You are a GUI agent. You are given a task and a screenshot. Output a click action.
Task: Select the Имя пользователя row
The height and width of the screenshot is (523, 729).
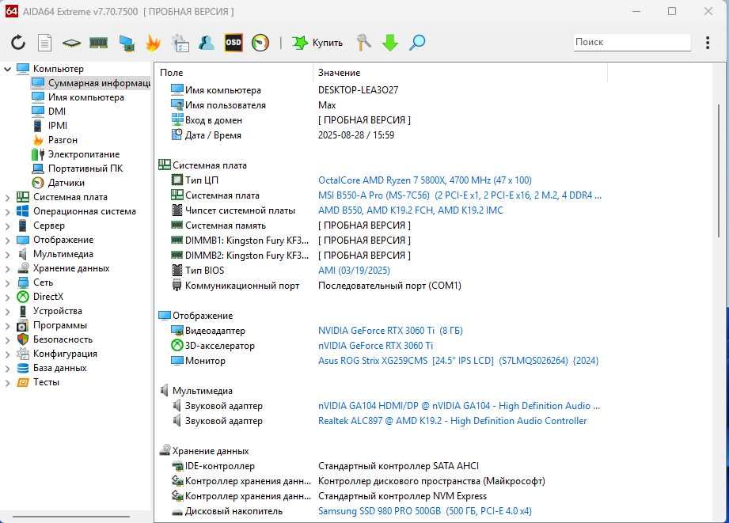point(380,105)
